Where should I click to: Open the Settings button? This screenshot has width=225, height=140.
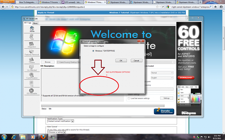point(166,98)
